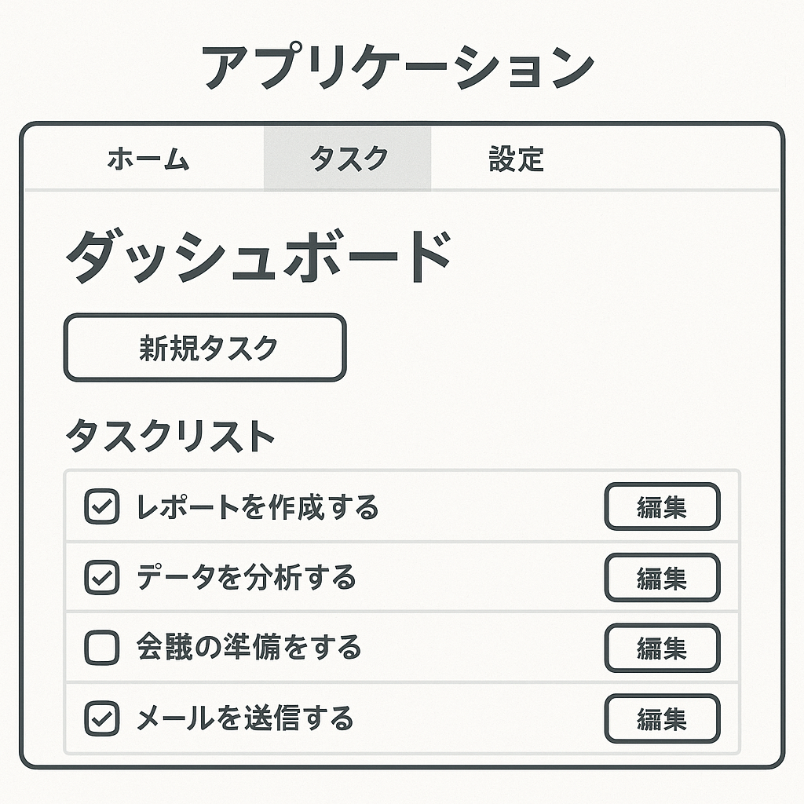Viewport: 804px width, 804px height.
Task: Select the タスク tab
Action: 348,159
